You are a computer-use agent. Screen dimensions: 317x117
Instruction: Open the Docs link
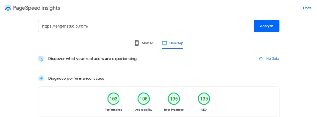307,8
